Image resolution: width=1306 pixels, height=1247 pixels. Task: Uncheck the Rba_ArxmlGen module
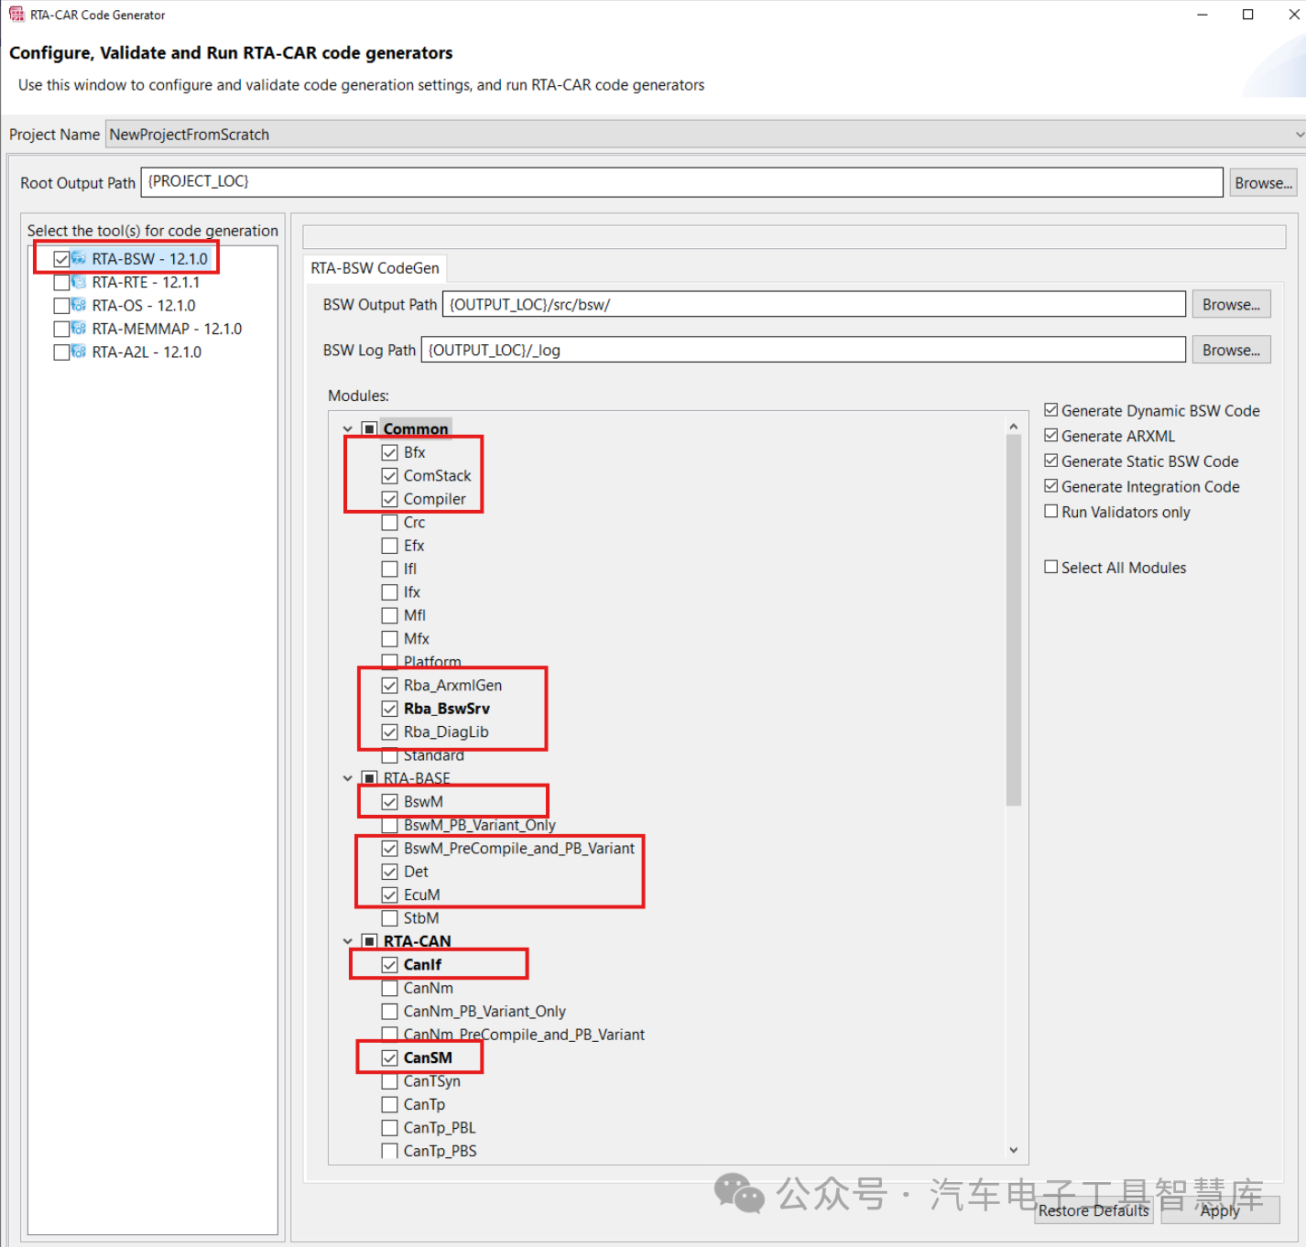pos(390,685)
